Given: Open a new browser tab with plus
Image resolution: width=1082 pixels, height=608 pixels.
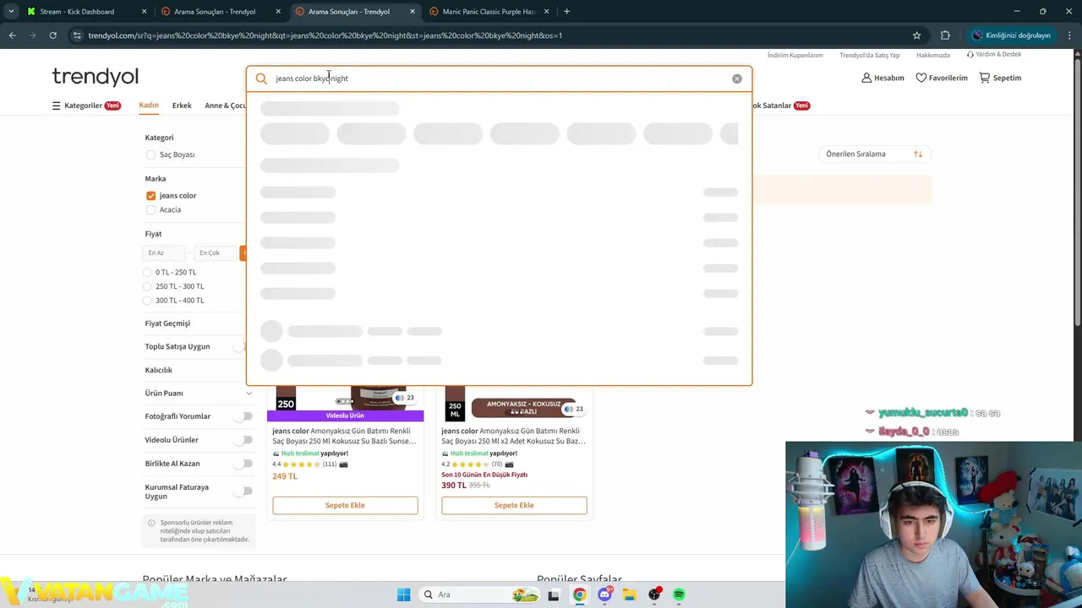Looking at the screenshot, I should click(x=566, y=12).
